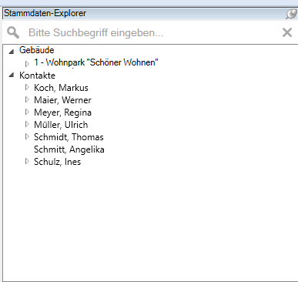Expand the Meyer, Regina contact
Viewport: 298px width, 282px height.
pos(27,112)
